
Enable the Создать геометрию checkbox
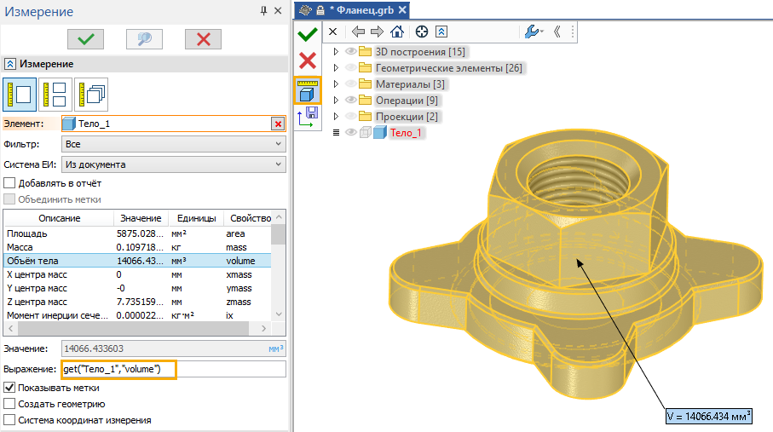9,404
